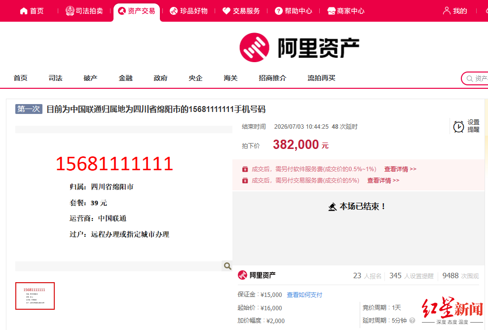Click the 382,000 元 final price
The height and width of the screenshot is (330, 488).
[x=300, y=145]
